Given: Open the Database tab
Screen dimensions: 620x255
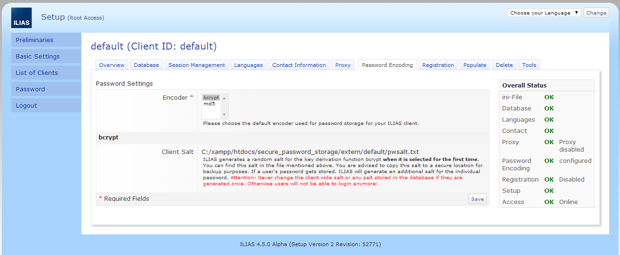Looking at the screenshot, I should coord(146,65).
